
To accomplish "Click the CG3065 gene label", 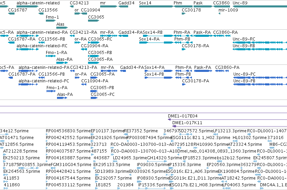I will pyautogui.click(x=96, y=17).
